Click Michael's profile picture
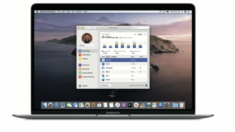The image size is (235, 132). click(x=87, y=38)
